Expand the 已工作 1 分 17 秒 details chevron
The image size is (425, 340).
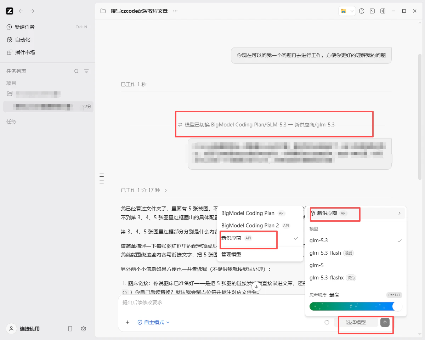click(166, 190)
